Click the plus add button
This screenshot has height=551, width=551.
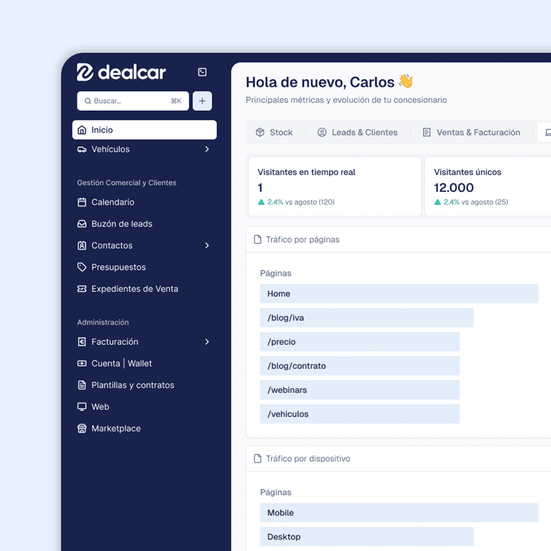coord(202,101)
